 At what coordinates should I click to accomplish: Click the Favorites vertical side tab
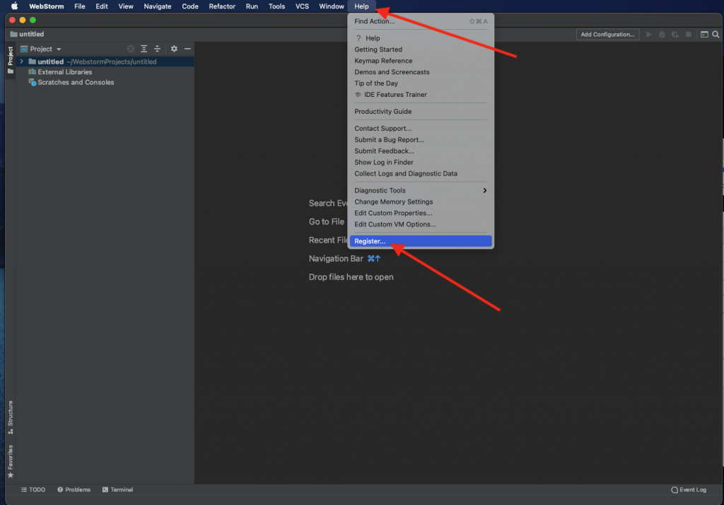pos(11,462)
